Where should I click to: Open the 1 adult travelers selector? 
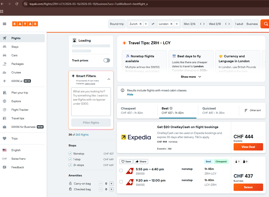click(x=239, y=24)
